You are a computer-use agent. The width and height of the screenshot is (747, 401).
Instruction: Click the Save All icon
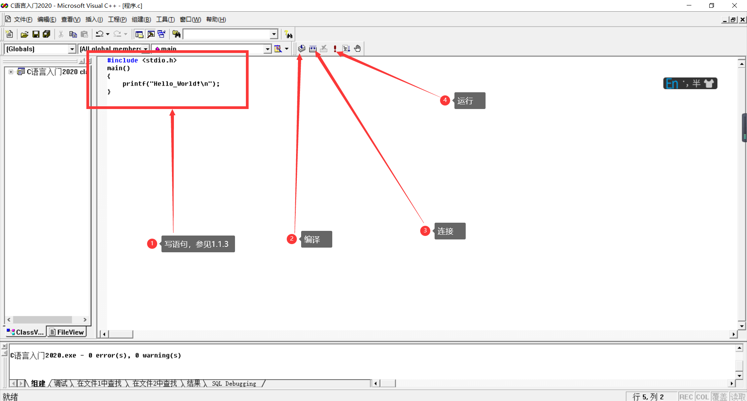click(x=47, y=34)
